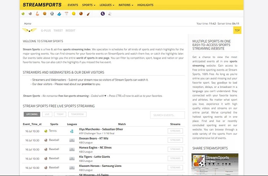Share via the REDDIT link
This screenshot has width=268, height=176.
click(70, 30)
